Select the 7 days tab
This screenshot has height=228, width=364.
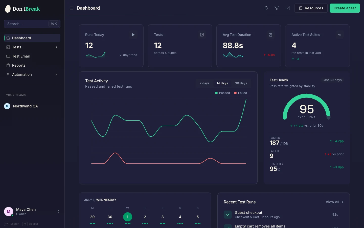[x=204, y=83]
